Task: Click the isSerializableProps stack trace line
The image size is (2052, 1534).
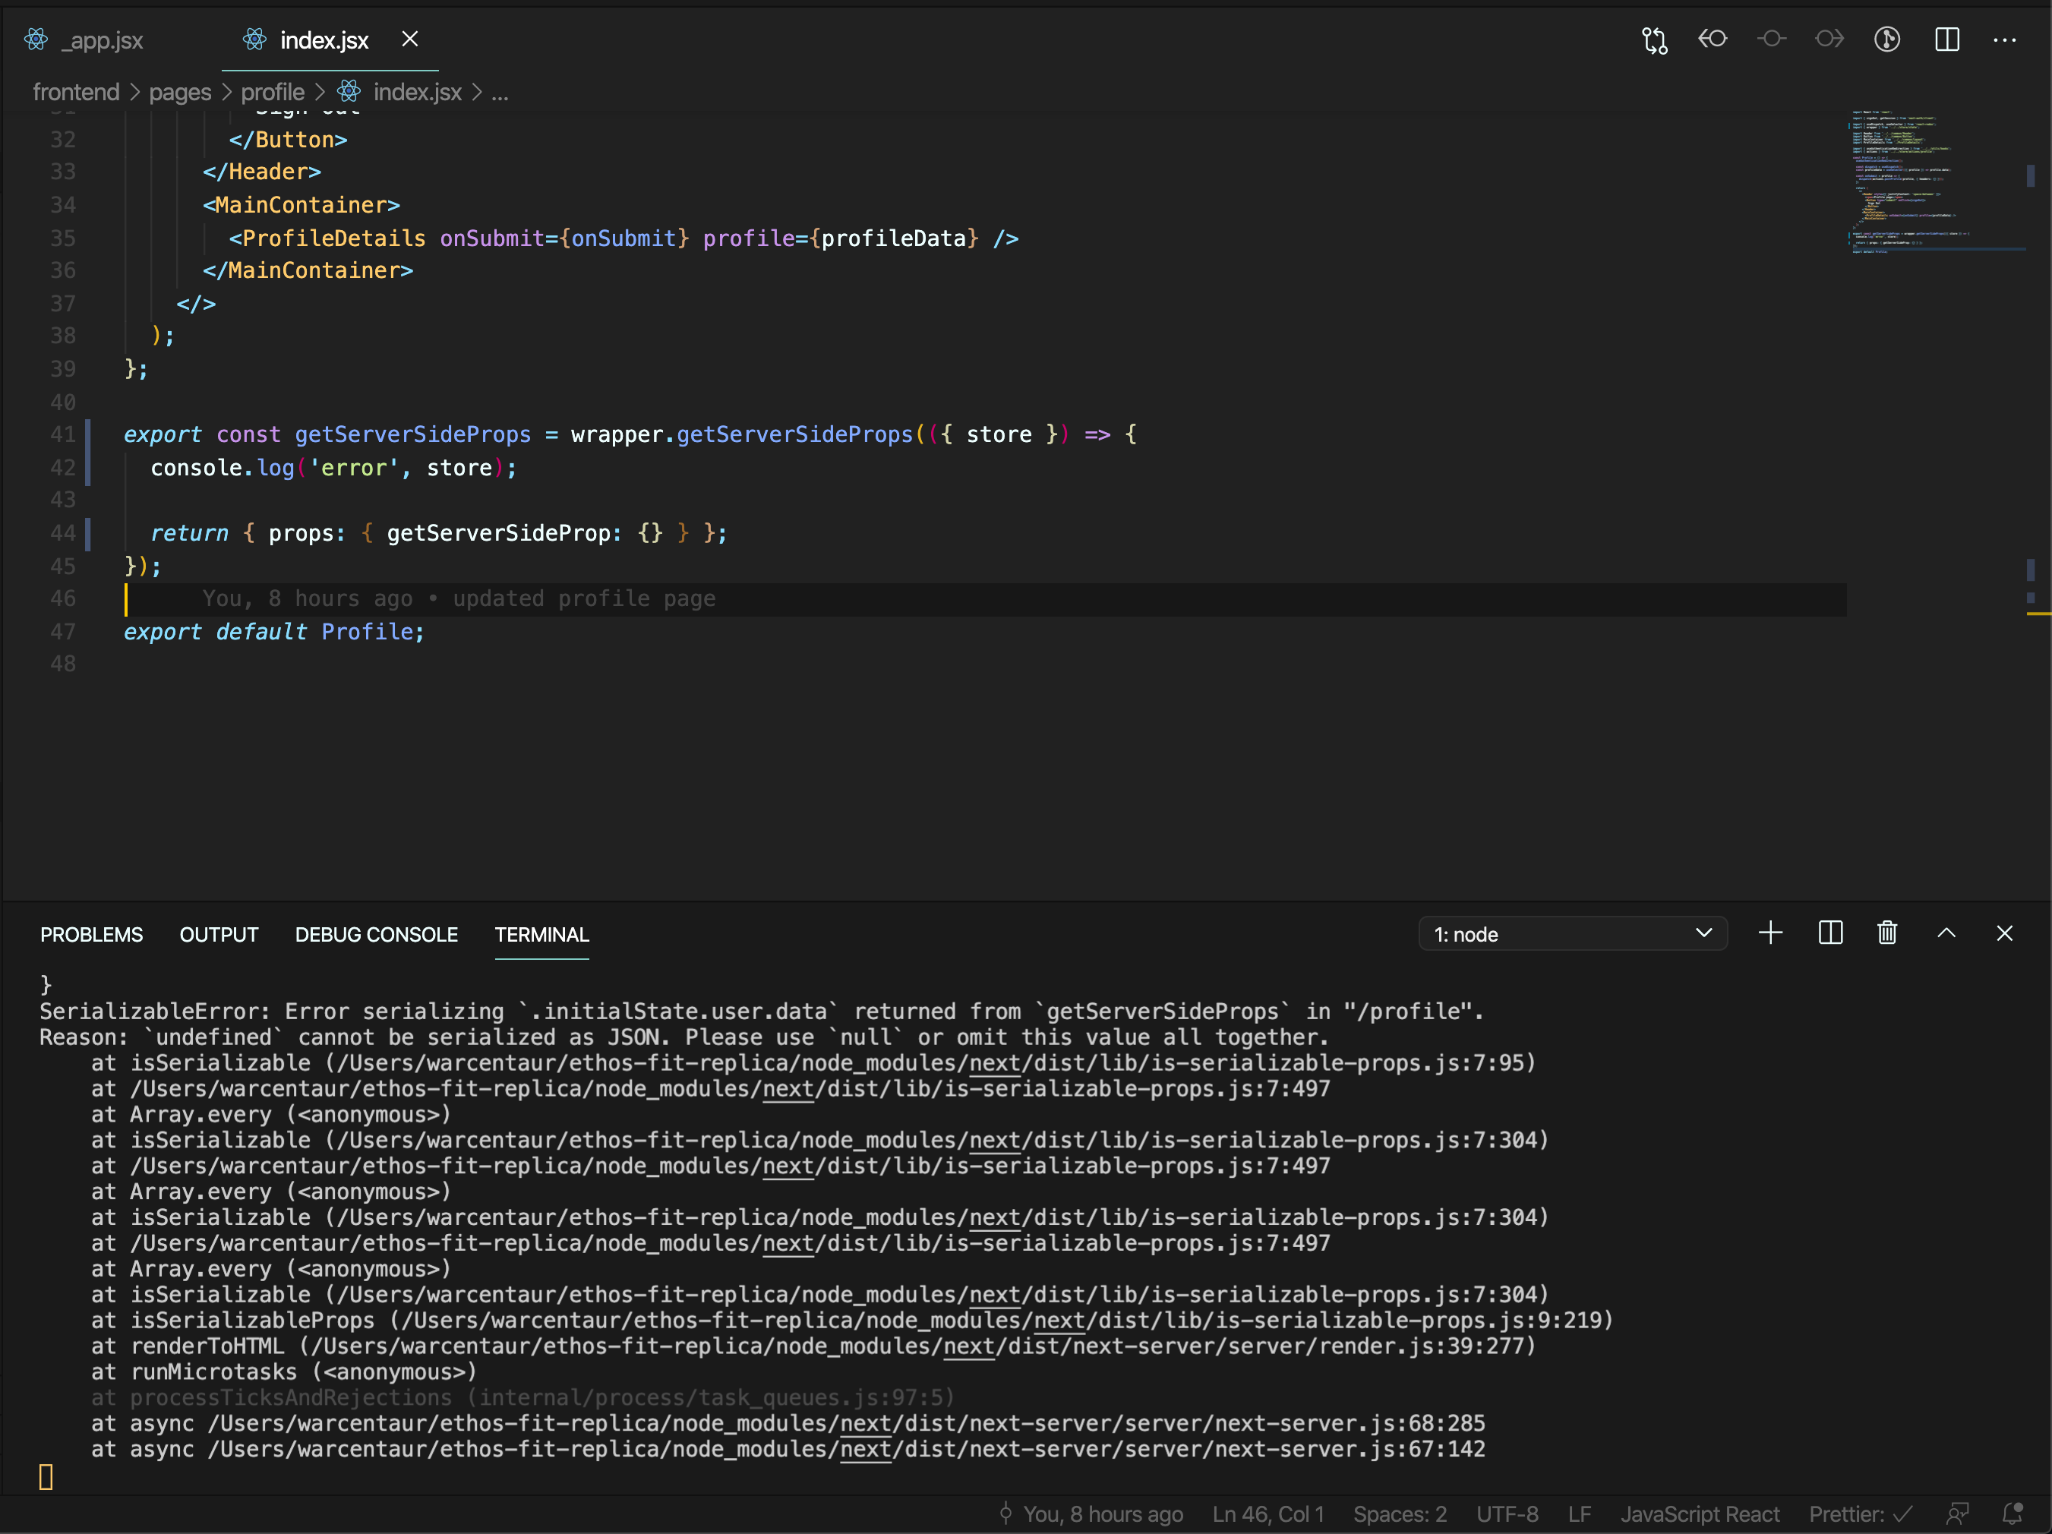Action: tap(853, 1320)
